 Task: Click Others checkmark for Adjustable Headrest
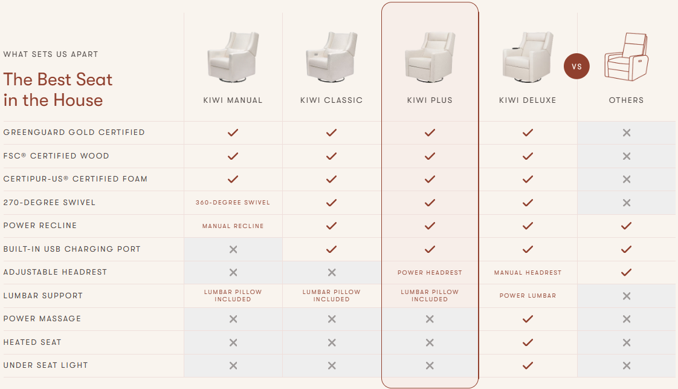point(627,272)
